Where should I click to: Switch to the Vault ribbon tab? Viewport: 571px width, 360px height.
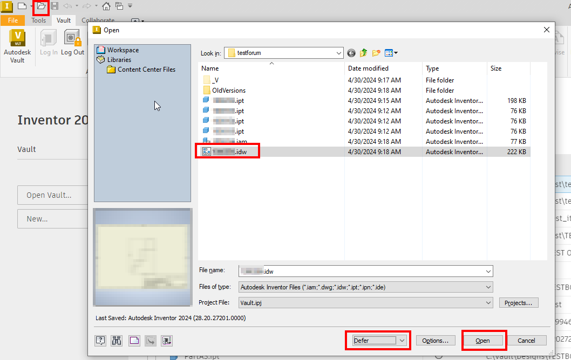64,20
